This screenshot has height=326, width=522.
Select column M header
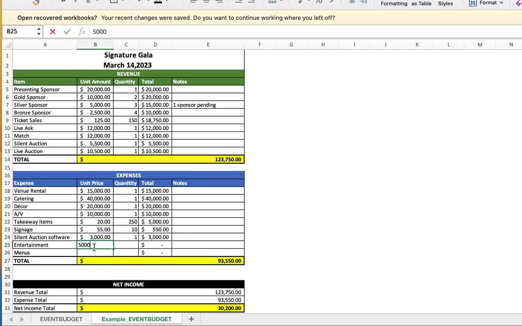point(480,44)
